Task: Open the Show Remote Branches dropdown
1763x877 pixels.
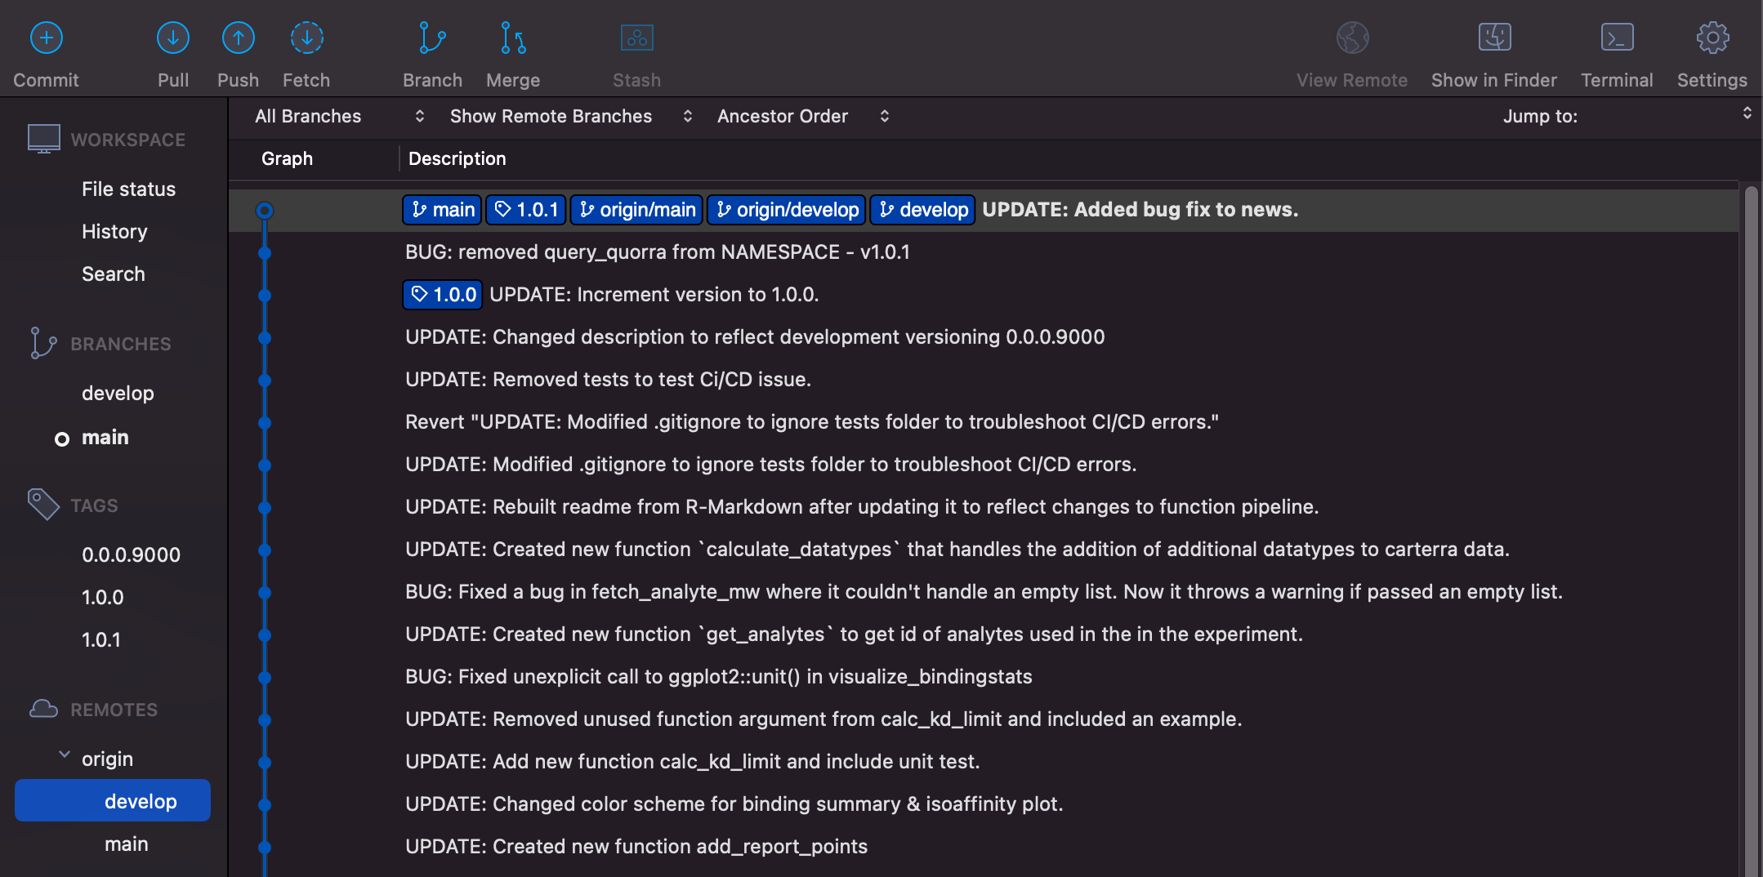Action: tap(571, 116)
